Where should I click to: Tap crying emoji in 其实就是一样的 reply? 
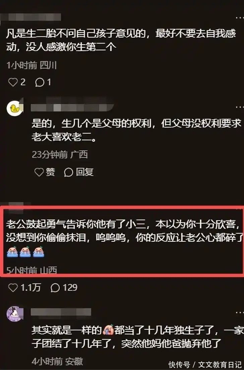(108, 330)
